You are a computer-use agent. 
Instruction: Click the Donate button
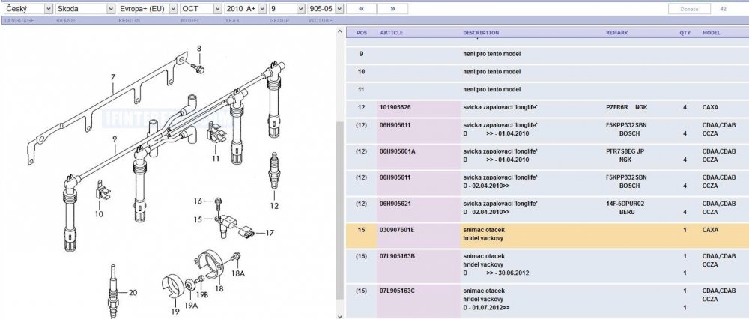689,9
